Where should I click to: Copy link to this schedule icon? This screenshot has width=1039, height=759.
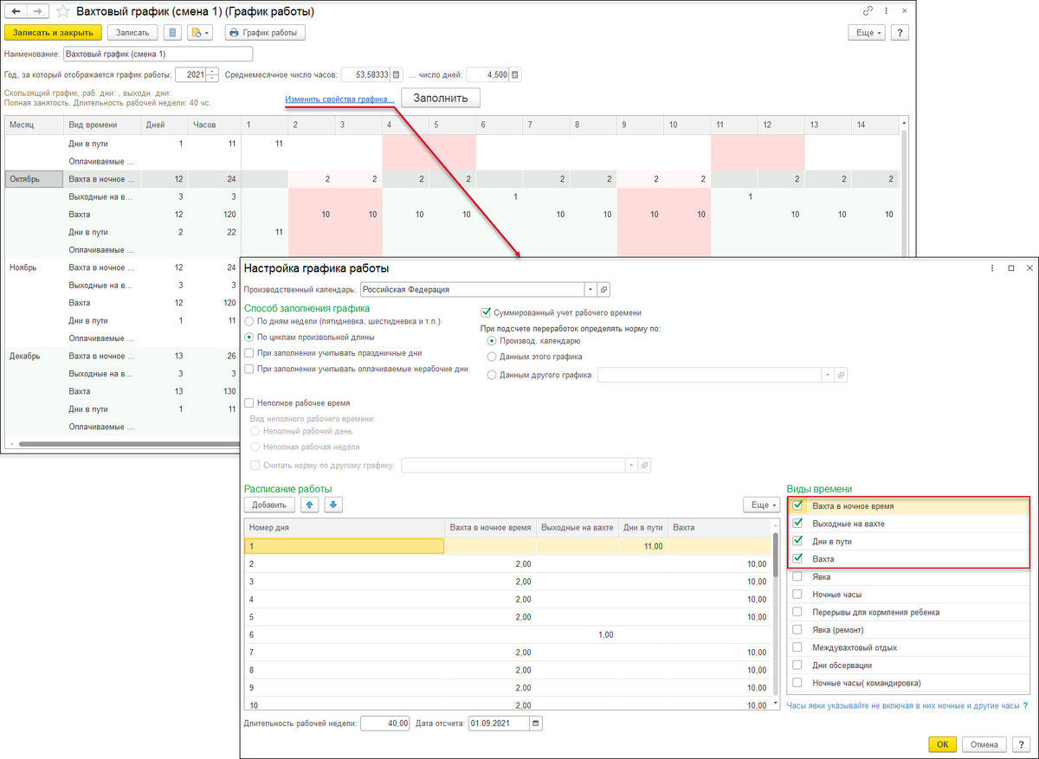[868, 11]
